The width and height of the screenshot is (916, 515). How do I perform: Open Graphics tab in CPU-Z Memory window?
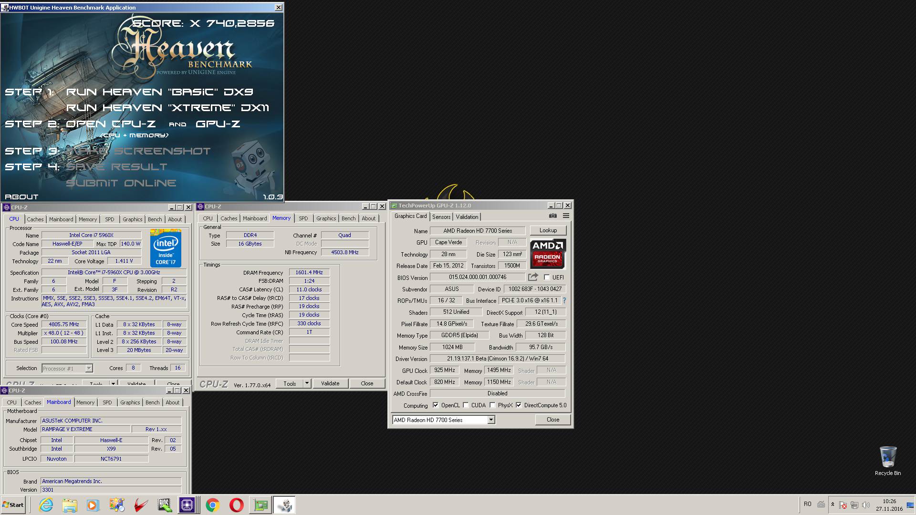[x=326, y=218]
